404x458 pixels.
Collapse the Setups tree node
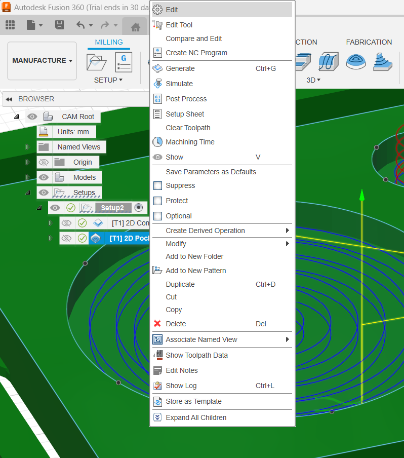click(x=28, y=193)
